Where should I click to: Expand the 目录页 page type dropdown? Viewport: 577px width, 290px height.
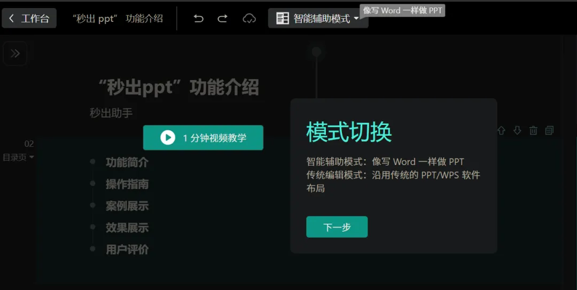tap(19, 157)
